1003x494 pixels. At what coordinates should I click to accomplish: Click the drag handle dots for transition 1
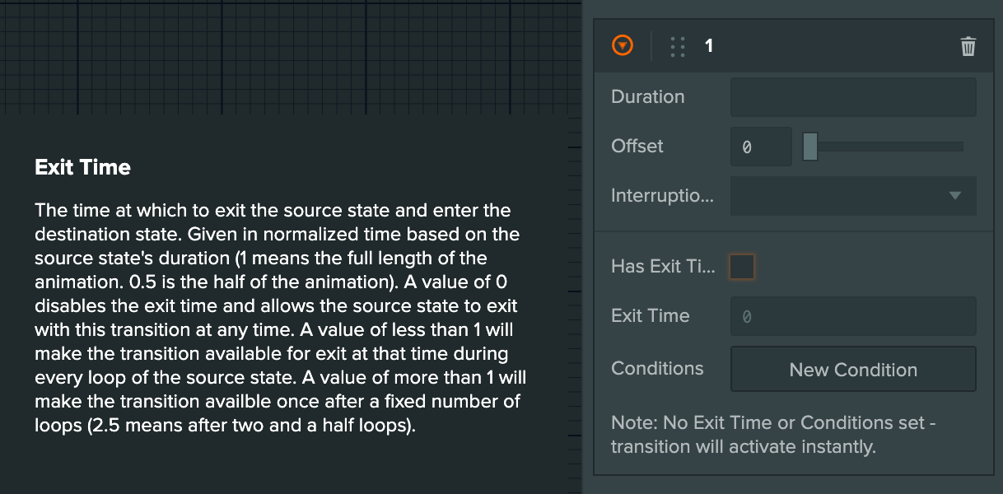coord(677,46)
